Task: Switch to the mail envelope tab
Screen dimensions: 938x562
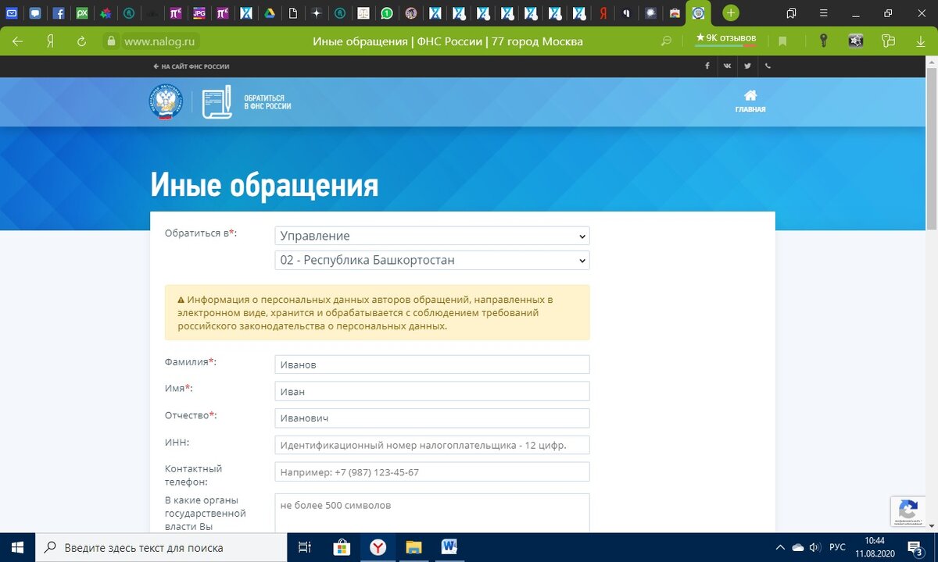Action: pos(12,13)
